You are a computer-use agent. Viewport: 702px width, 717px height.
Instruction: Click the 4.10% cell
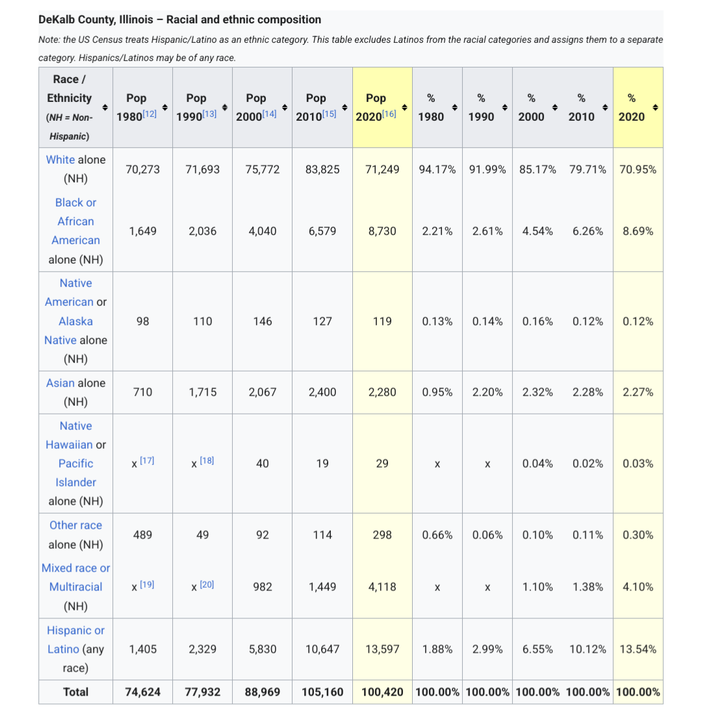tap(638, 586)
